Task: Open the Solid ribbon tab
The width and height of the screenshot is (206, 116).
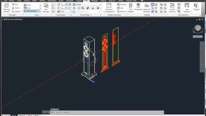Action: pos(19,1)
